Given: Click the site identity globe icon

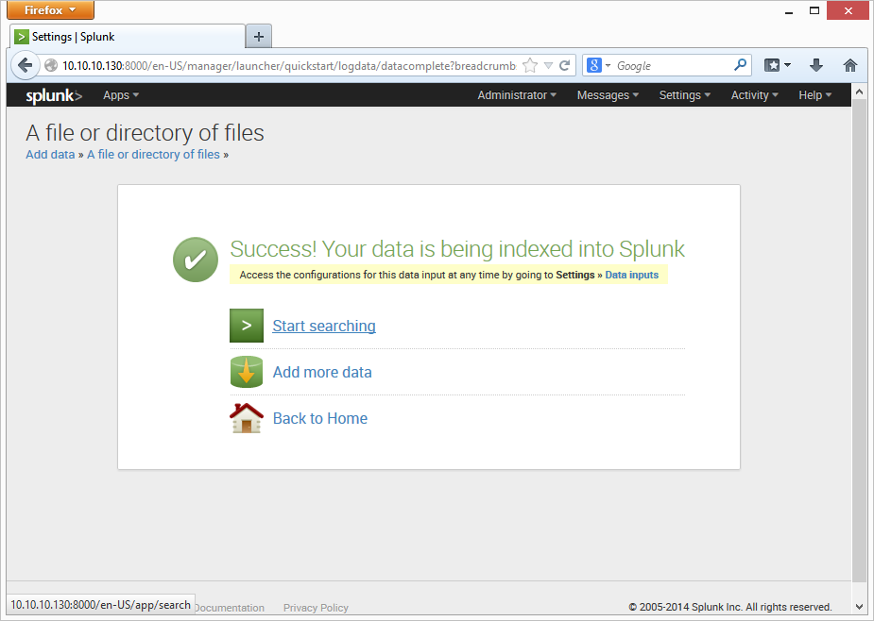Looking at the screenshot, I should (x=51, y=66).
